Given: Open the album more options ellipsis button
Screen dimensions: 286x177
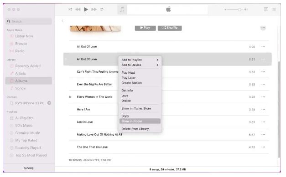Looking at the screenshot, I should click(x=263, y=28).
